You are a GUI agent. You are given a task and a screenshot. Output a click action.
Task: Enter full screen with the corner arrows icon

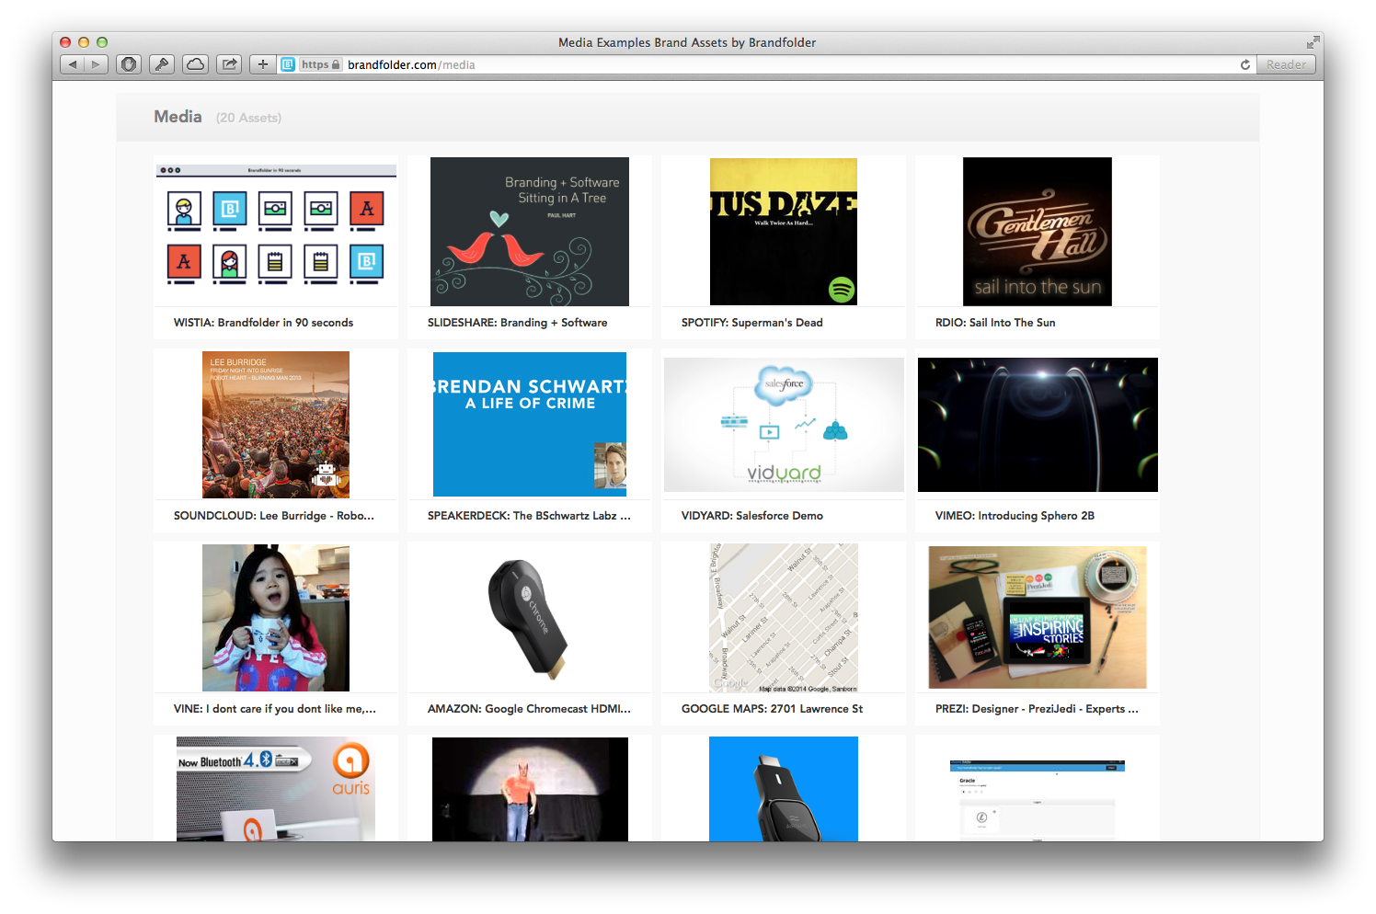click(1313, 42)
